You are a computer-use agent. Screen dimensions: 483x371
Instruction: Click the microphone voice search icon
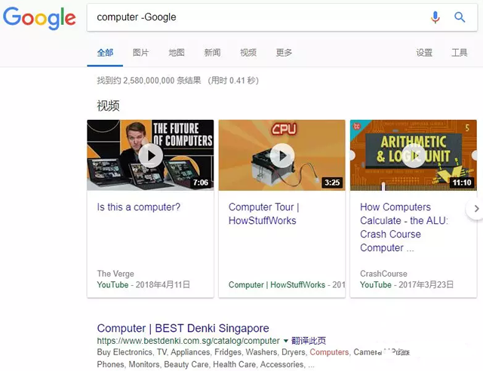pyautogui.click(x=435, y=17)
